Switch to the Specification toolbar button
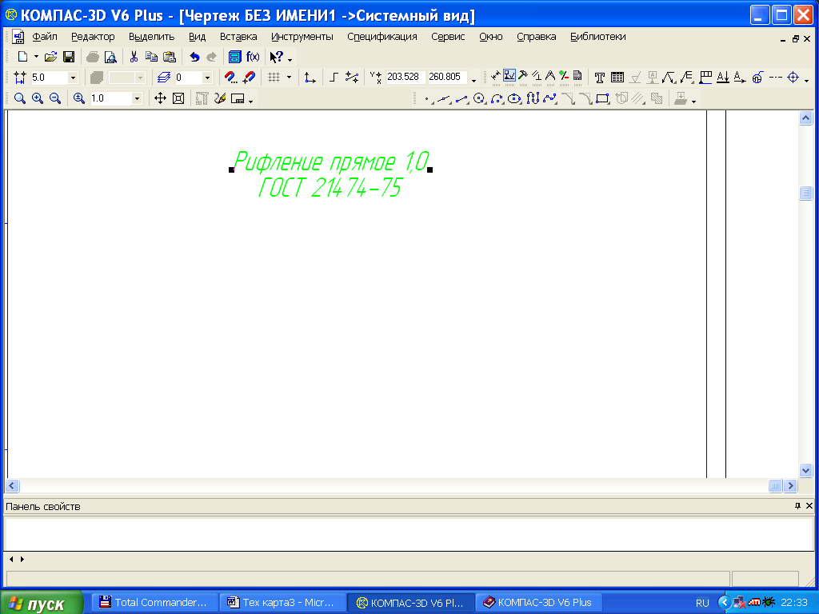The height and width of the screenshot is (614, 819). pyautogui.click(x=577, y=77)
